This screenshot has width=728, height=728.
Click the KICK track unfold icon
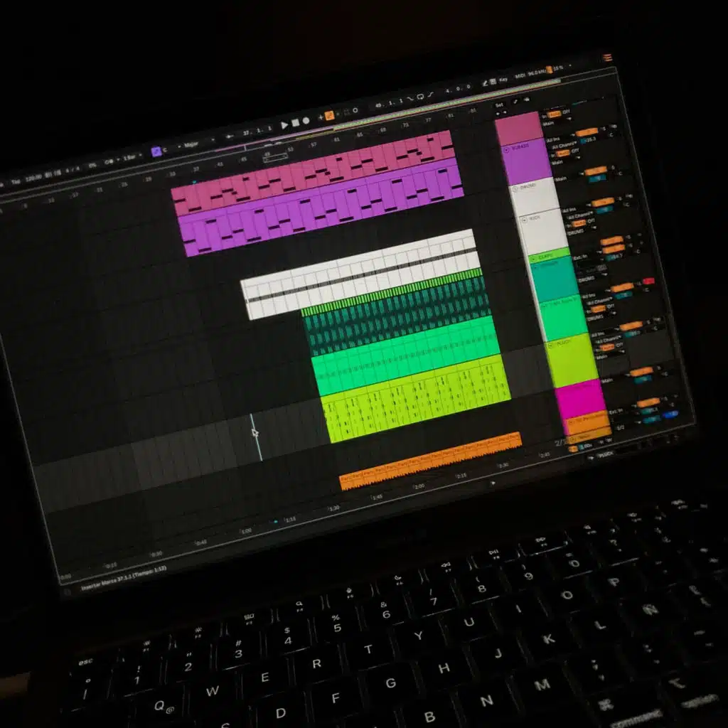(x=525, y=220)
